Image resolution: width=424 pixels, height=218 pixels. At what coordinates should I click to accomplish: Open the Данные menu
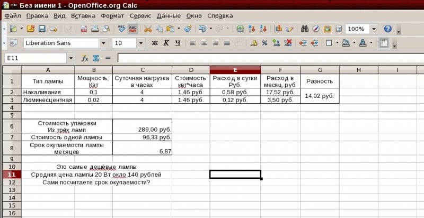(169, 16)
